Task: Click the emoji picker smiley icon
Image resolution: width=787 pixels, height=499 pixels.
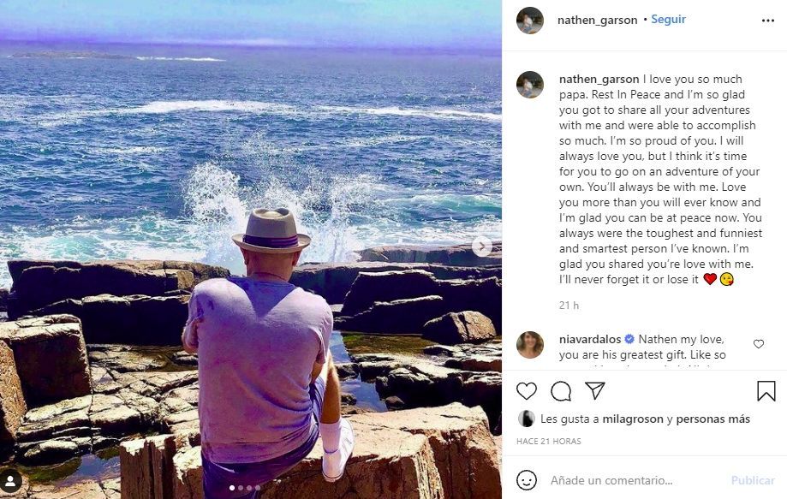Action: (527, 480)
